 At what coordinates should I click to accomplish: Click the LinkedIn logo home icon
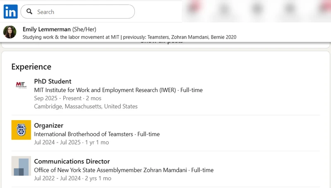point(10,12)
